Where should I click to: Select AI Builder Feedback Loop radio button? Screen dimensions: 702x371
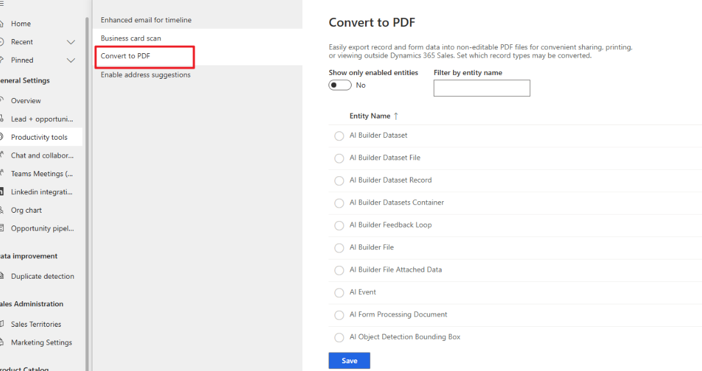(339, 226)
